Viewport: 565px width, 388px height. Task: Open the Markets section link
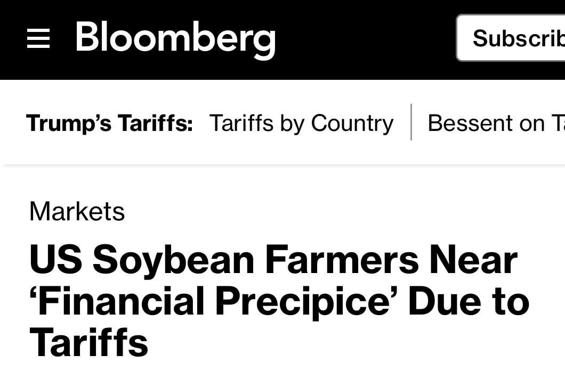click(x=77, y=211)
